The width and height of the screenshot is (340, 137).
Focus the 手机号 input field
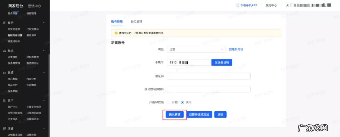[x=189, y=63]
